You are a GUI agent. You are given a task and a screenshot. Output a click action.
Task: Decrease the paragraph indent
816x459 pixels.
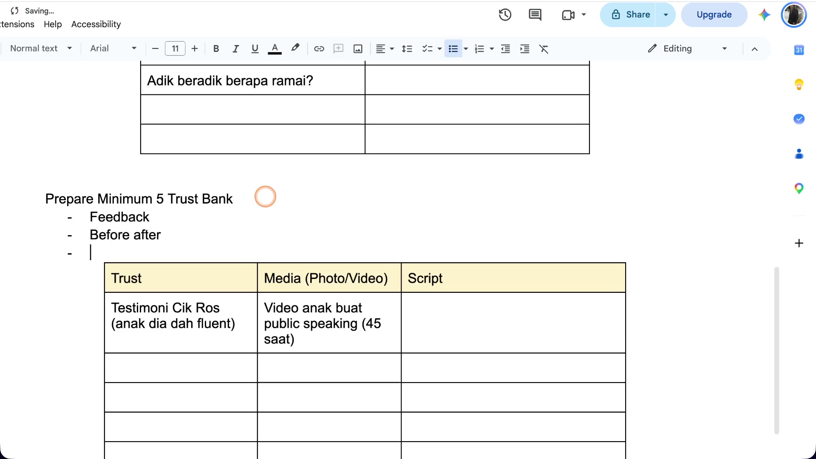(505, 49)
